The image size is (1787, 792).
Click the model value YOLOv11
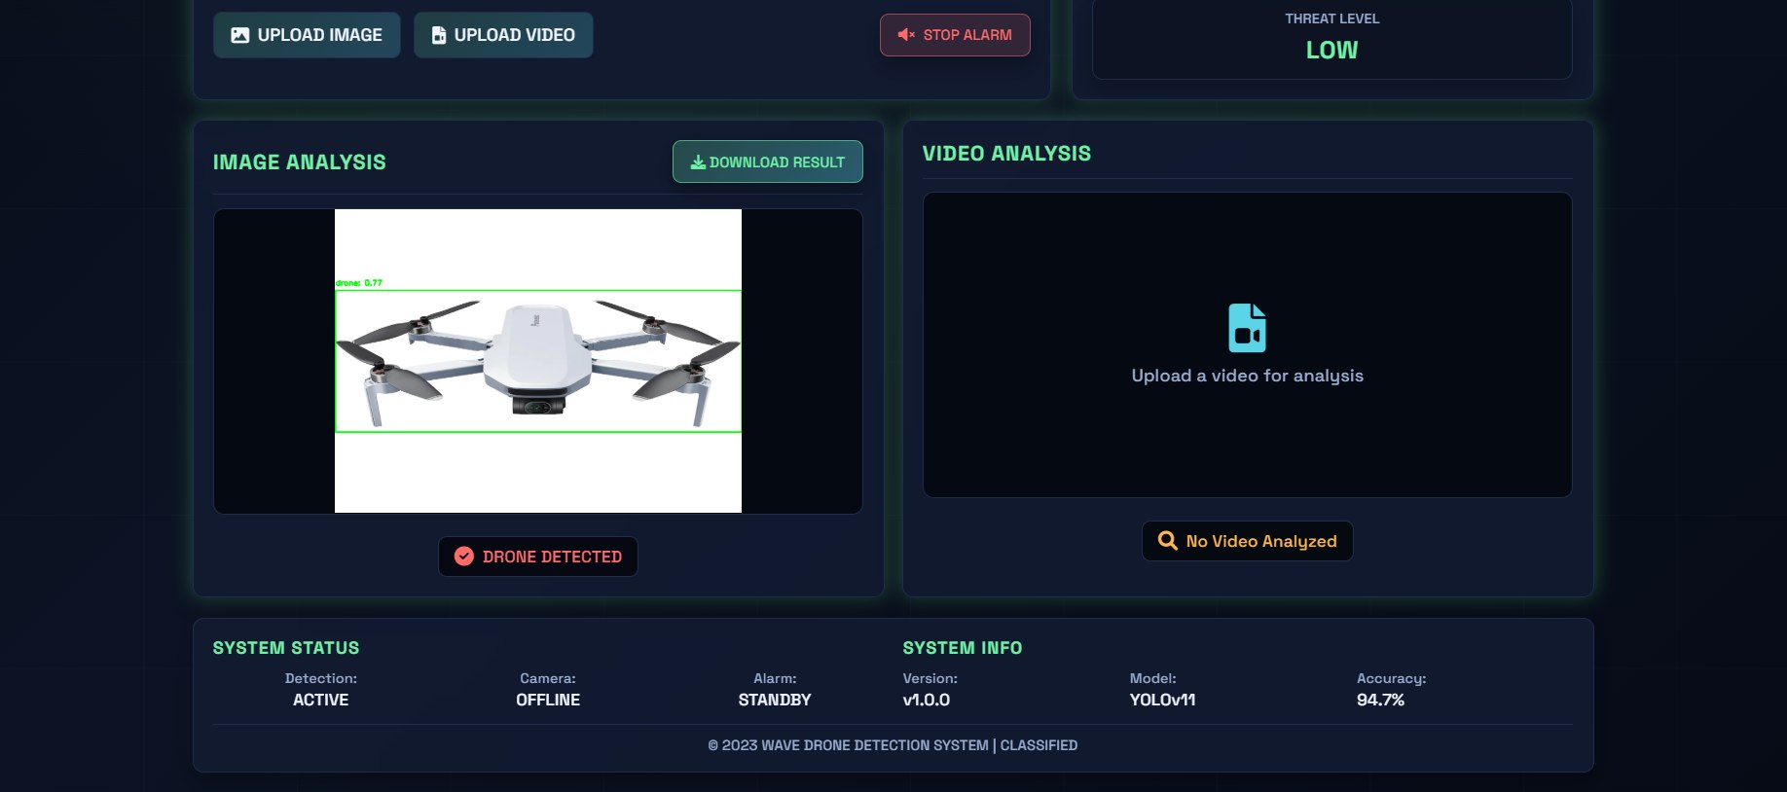[x=1162, y=700]
